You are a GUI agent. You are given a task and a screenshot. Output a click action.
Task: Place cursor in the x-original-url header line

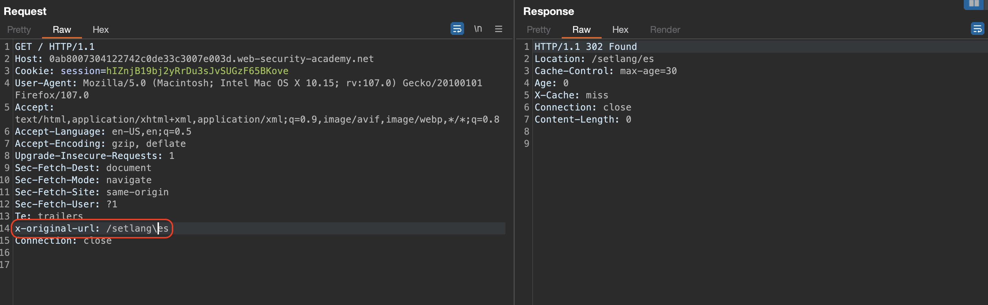[x=91, y=228]
